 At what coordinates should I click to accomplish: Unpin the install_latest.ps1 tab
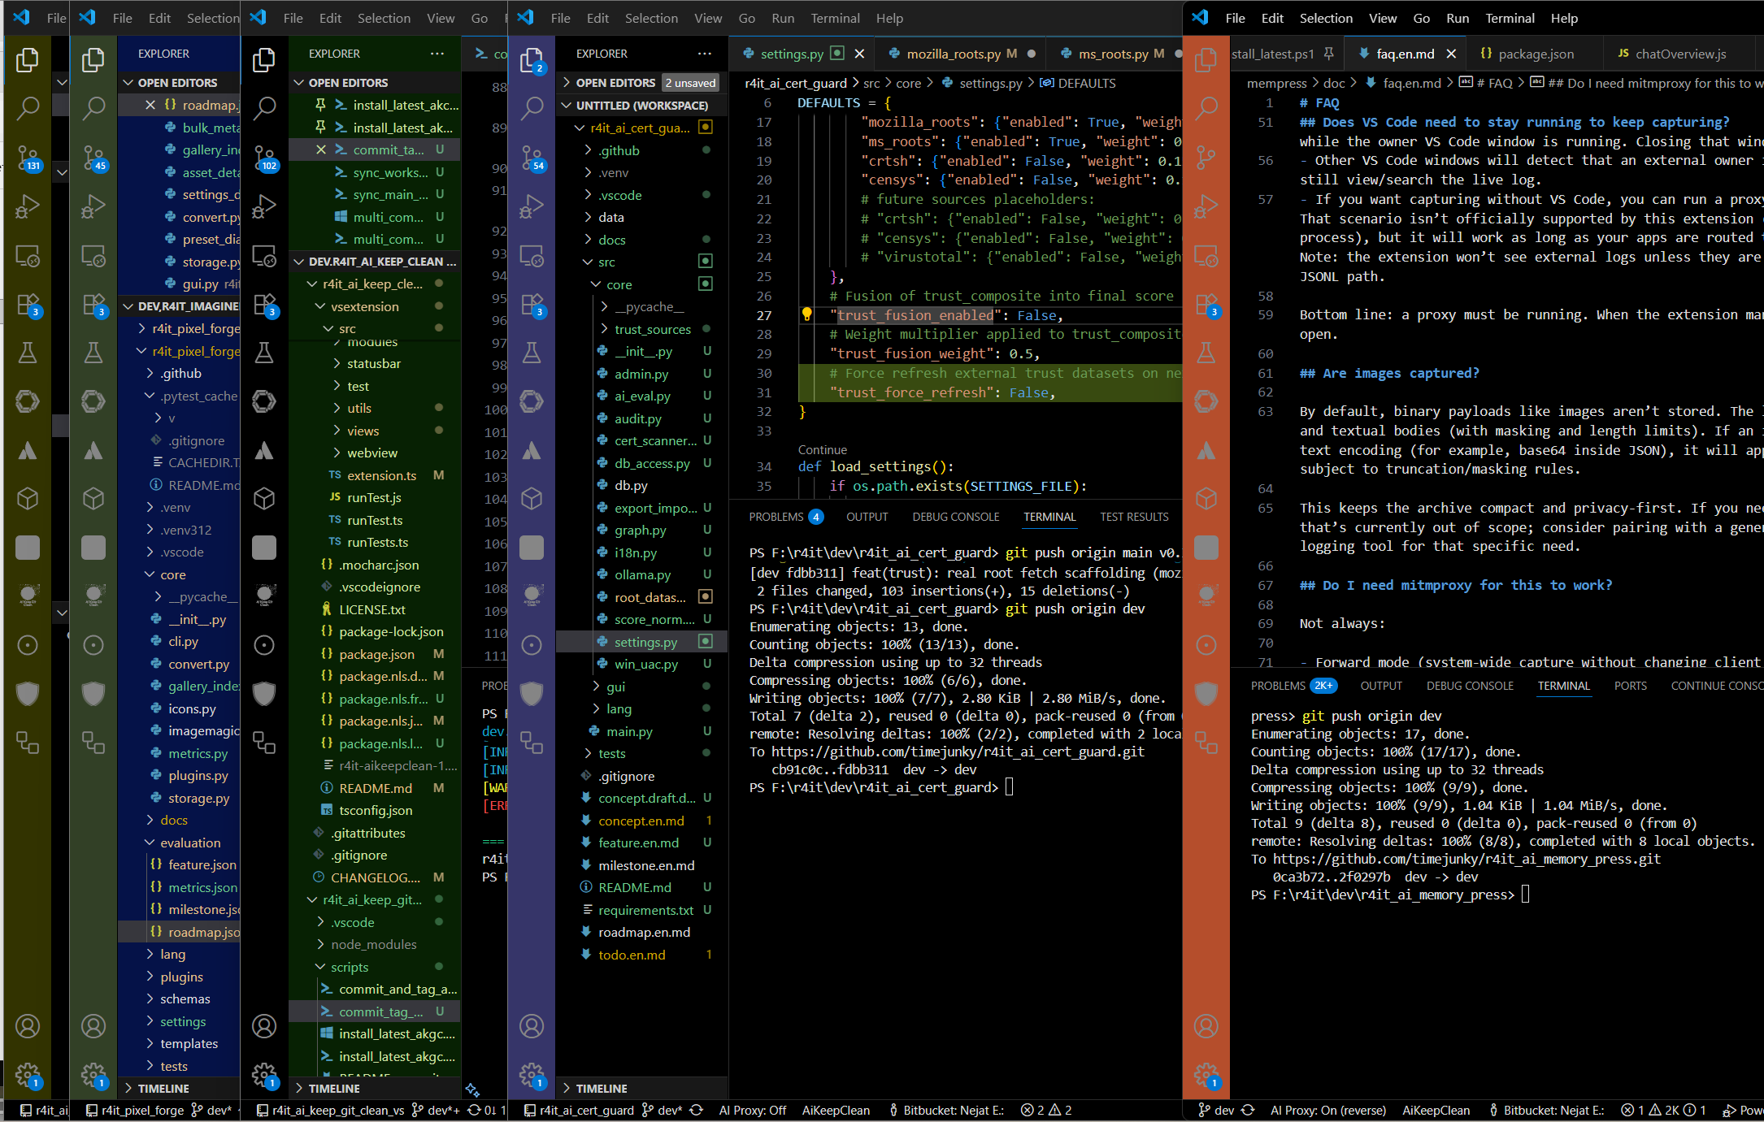tap(1328, 54)
